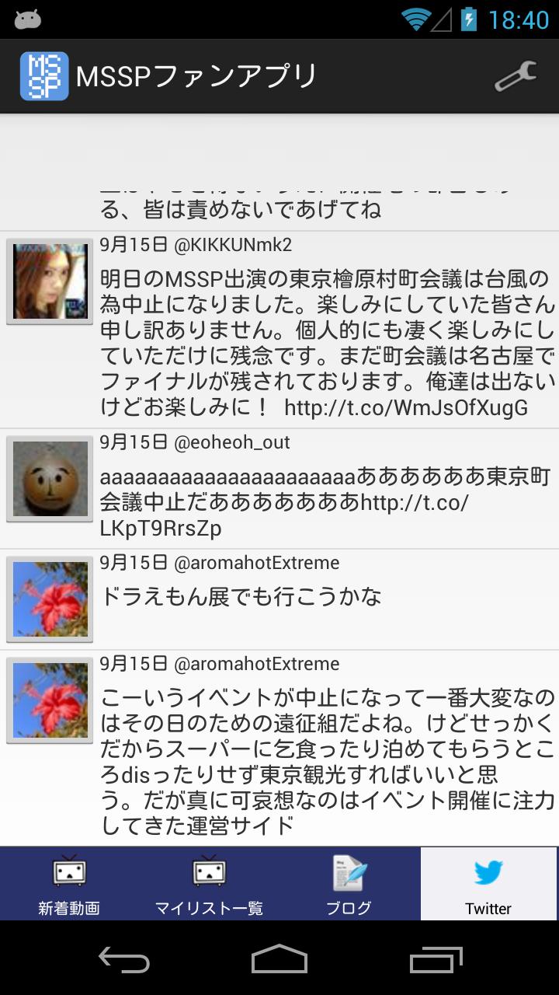Open the t.co/LKpT9RrsZp link in eoheoh_out tweet
This screenshot has width=559, height=995.
(284, 515)
